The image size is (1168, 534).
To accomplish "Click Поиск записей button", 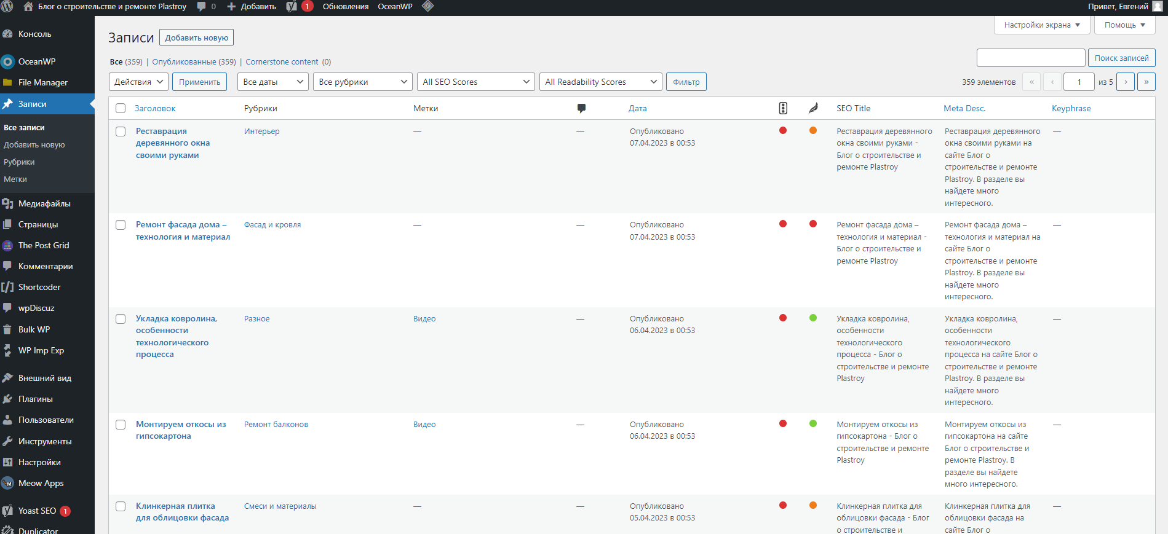I will (x=1122, y=58).
